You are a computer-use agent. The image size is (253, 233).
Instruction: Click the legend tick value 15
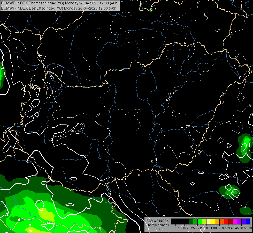click(x=184, y=228)
